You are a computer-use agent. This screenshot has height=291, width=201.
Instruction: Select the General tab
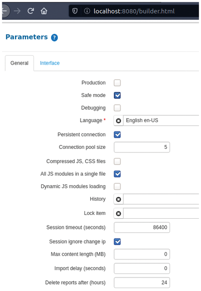pyautogui.click(x=19, y=63)
